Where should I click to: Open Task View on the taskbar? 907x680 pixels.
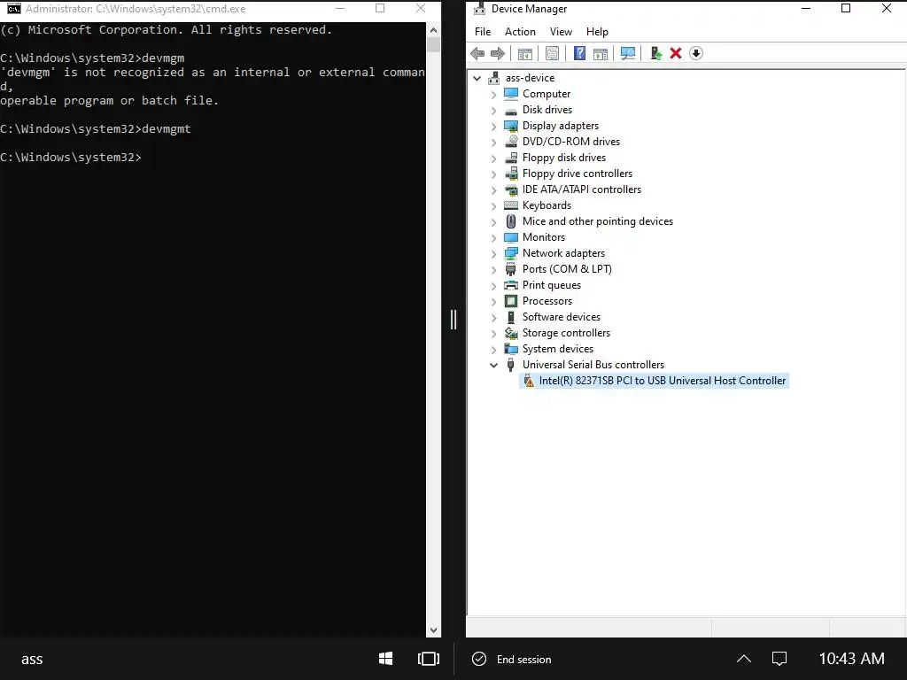pos(429,659)
